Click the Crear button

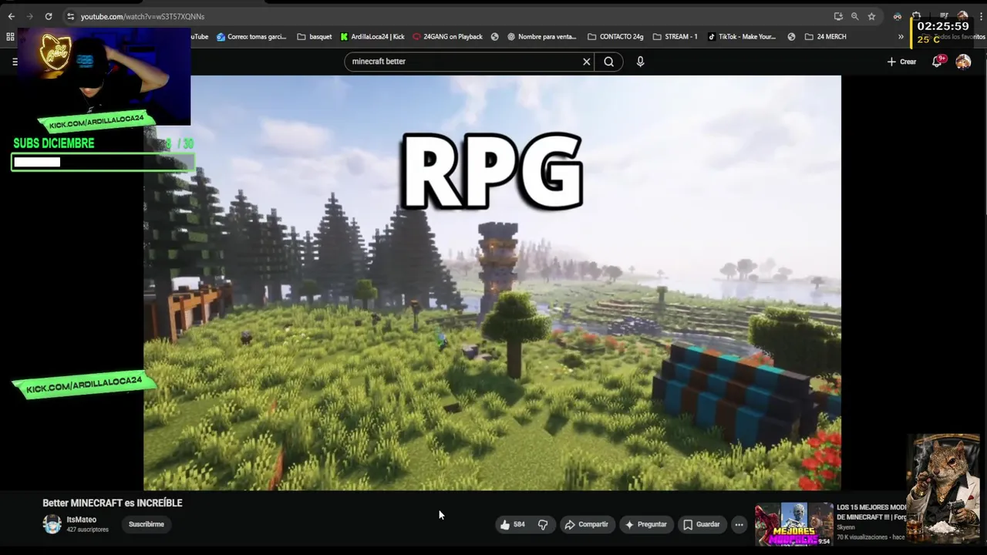point(901,62)
